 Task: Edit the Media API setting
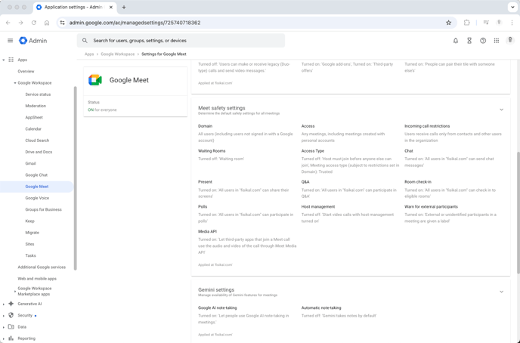click(246, 242)
